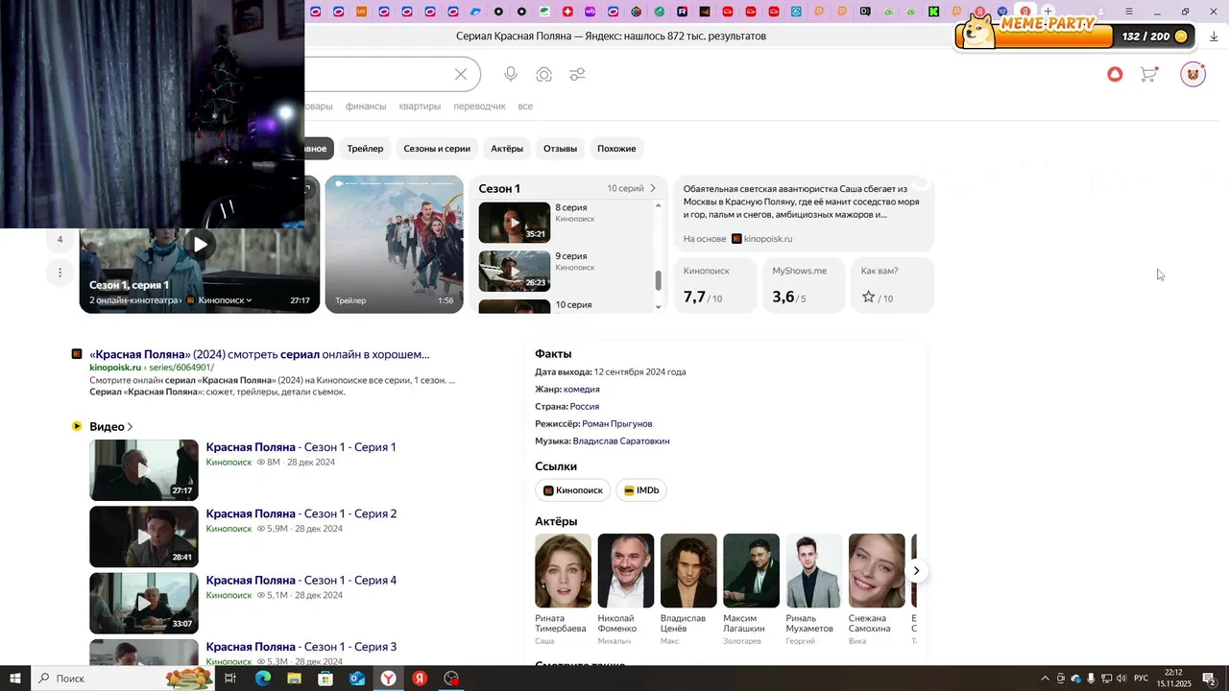Screen dimensions: 1229x691
Task: Click the yellow Видео section icon
Action: (77, 426)
